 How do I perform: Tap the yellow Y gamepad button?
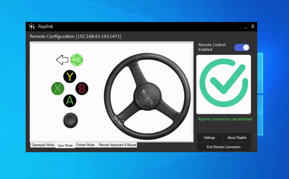coord(70,77)
